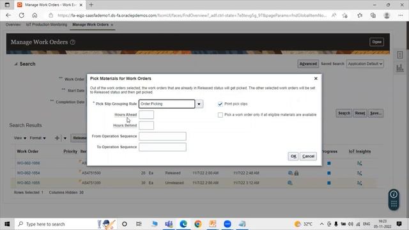The height and width of the screenshot is (230, 409).
Task: Click the browser address bar URL
Action: click(192, 15)
